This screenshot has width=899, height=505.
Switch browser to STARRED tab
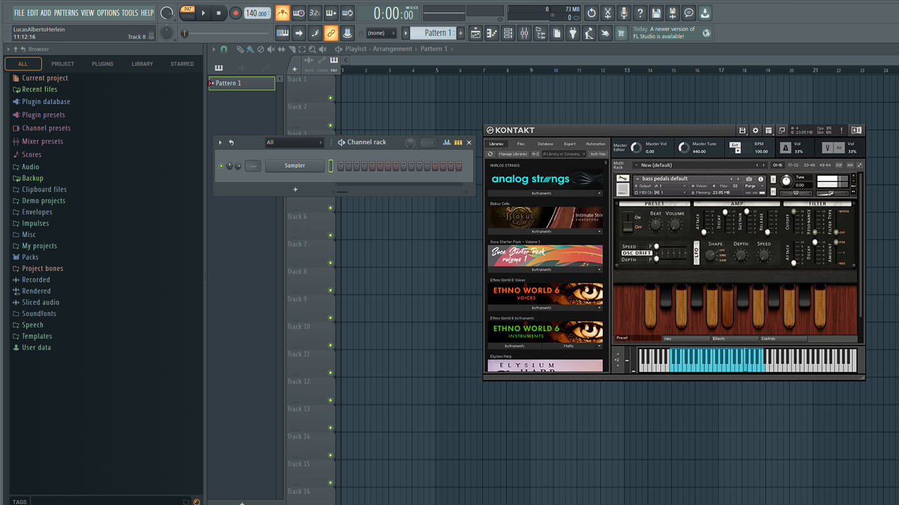coord(182,64)
